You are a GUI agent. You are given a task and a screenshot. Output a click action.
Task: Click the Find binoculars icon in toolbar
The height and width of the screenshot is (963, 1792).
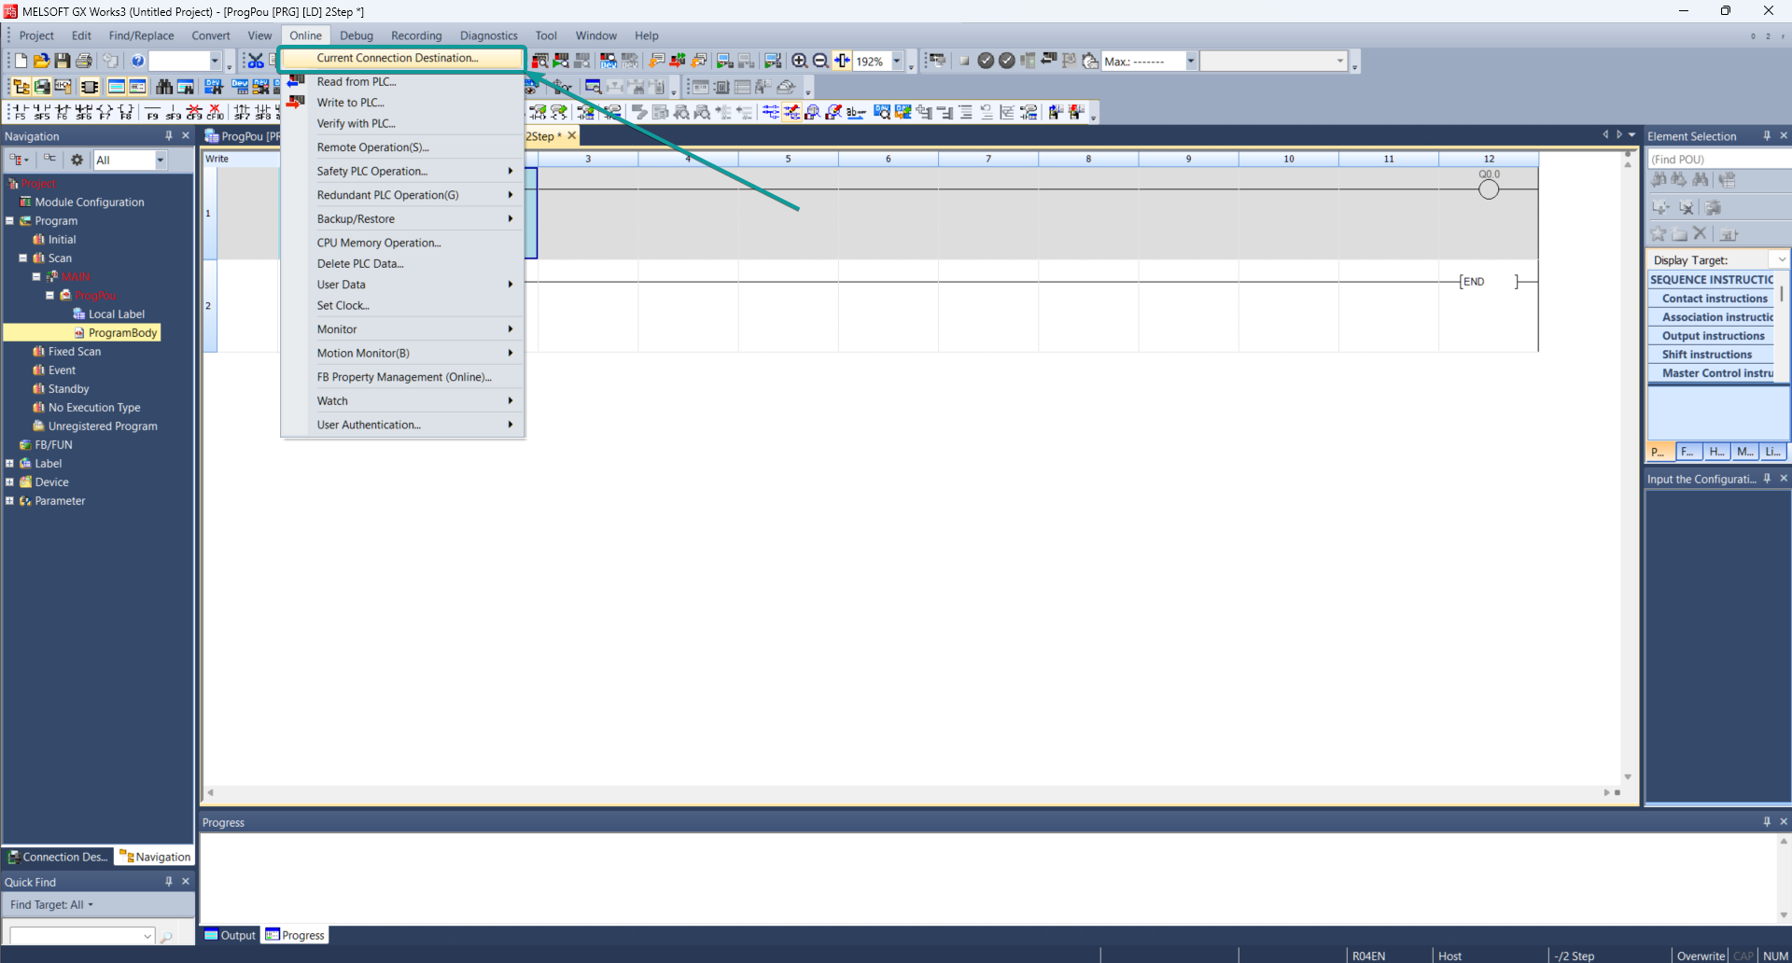(164, 87)
